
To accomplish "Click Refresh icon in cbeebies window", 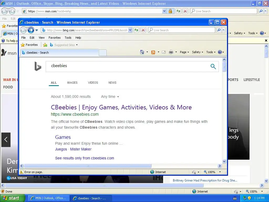I will [136, 30].
